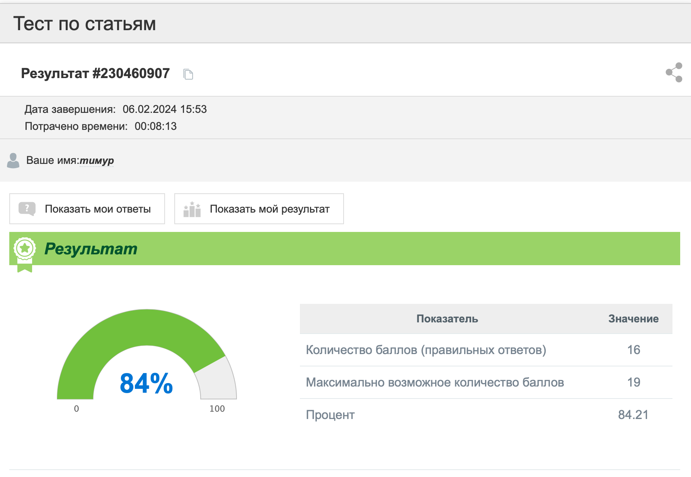Select the Значение column header
The width and height of the screenshot is (691, 477).
point(633,319)
